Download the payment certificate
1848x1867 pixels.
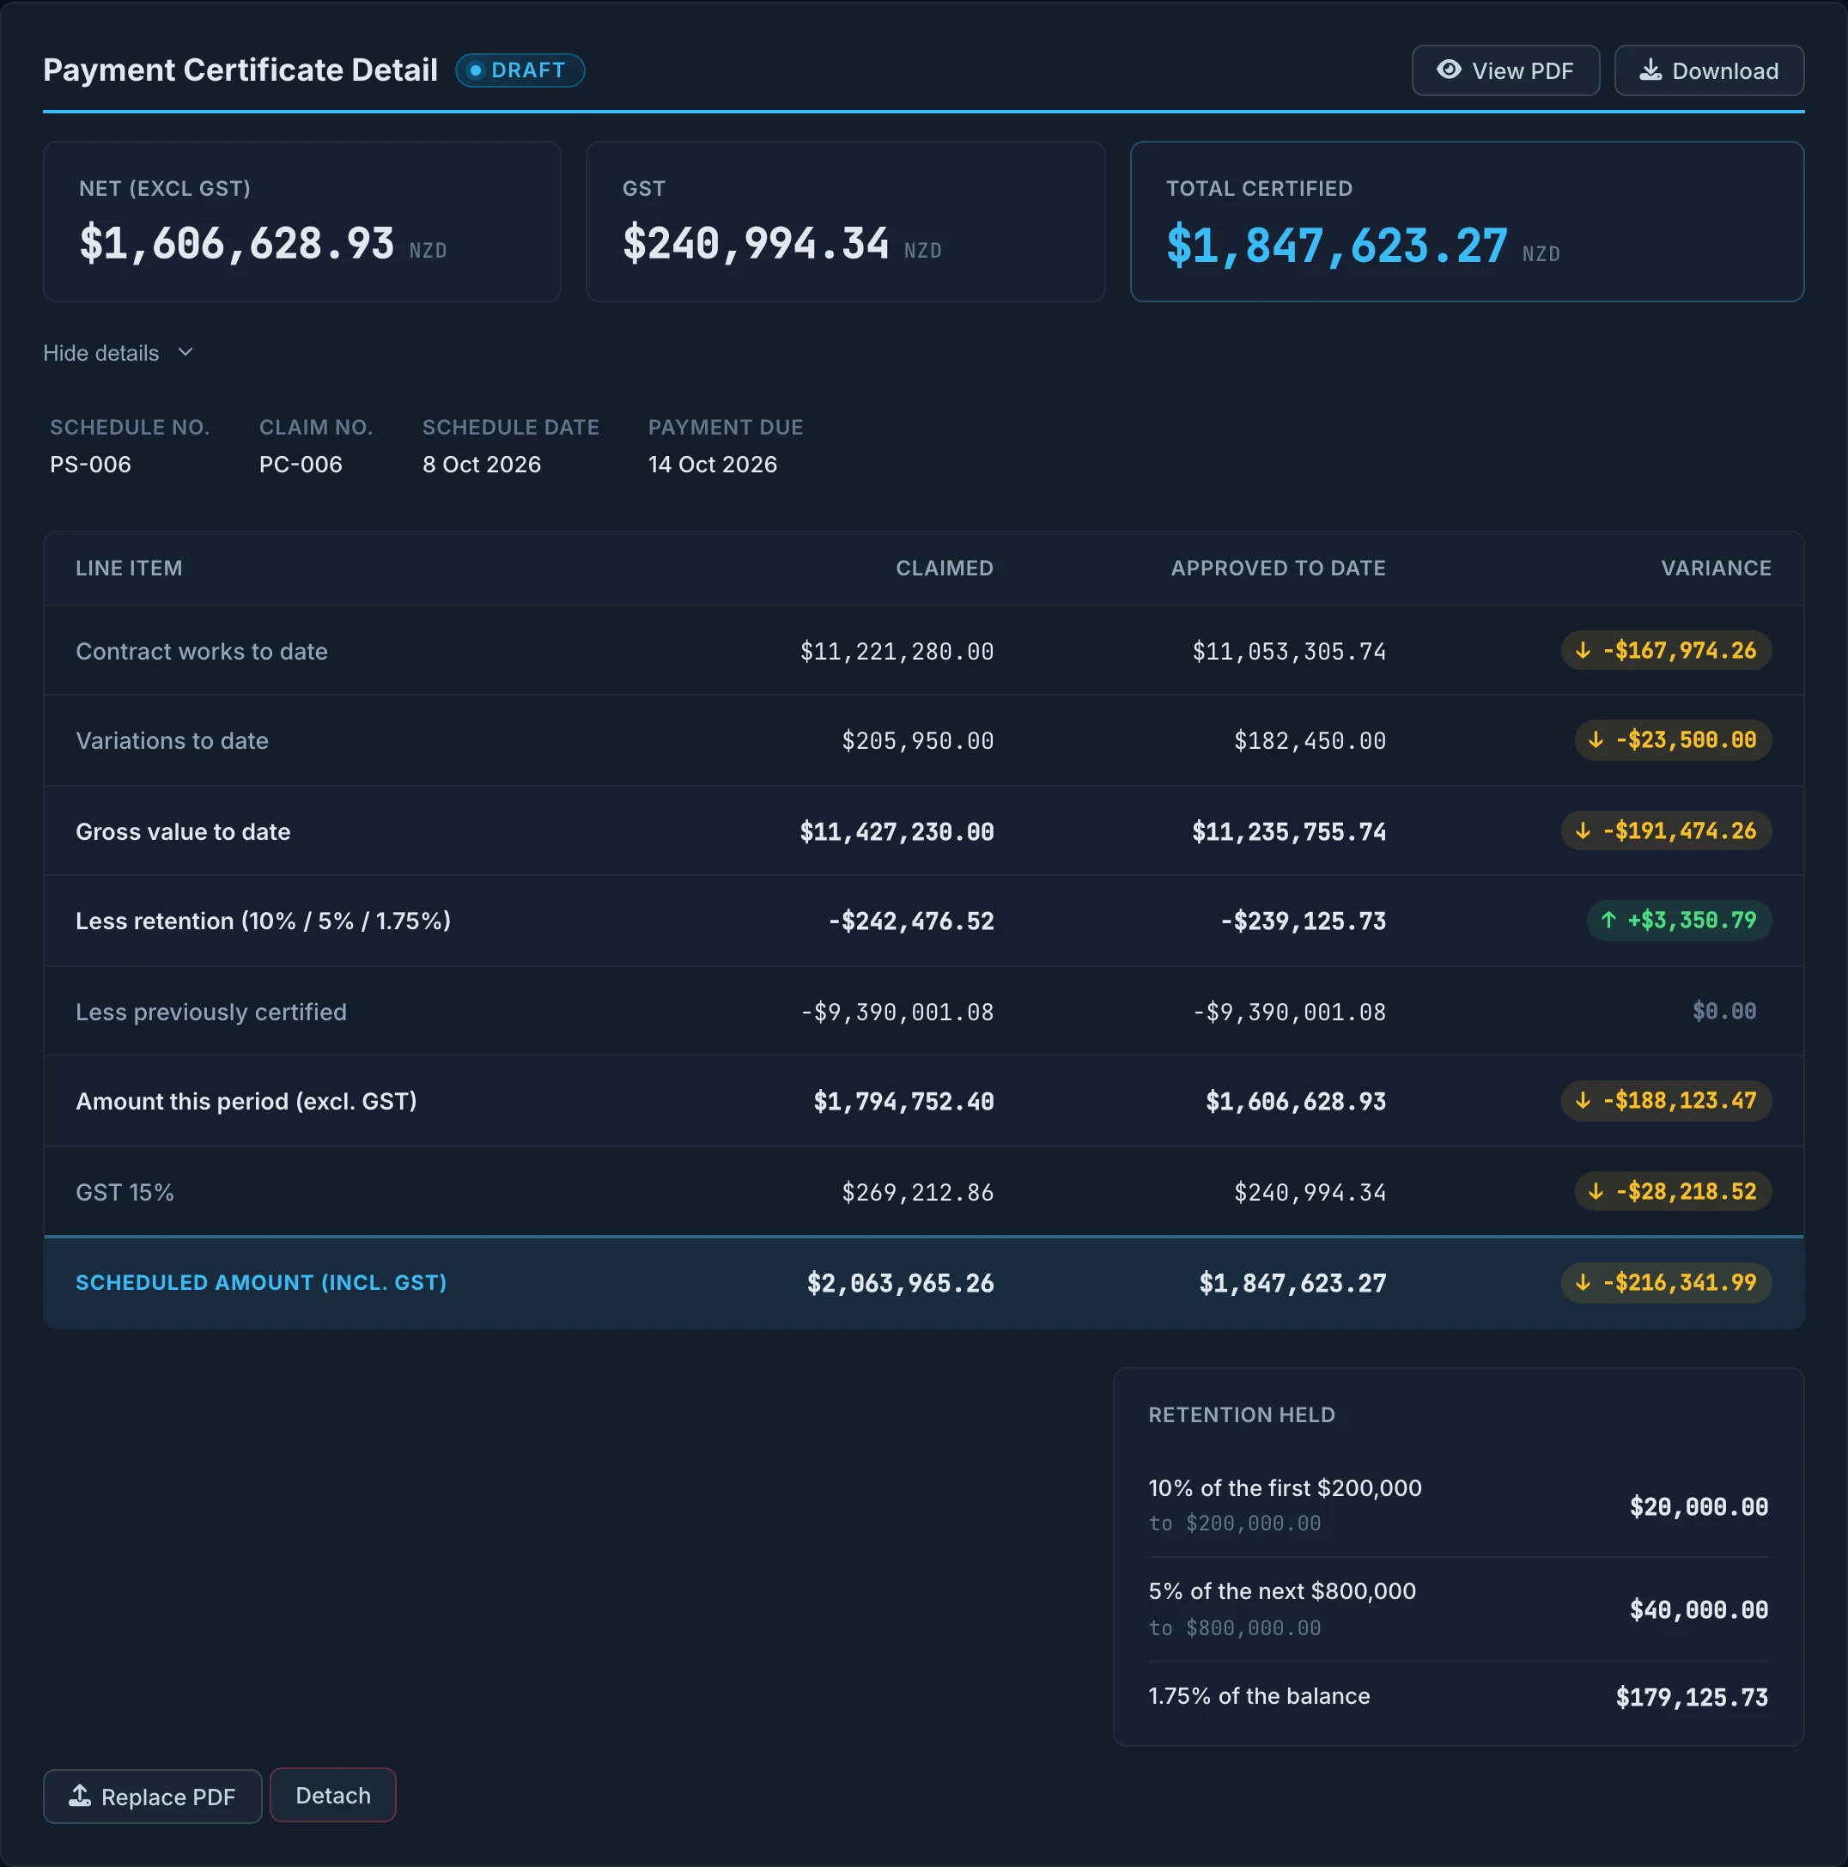(1709, 70)
